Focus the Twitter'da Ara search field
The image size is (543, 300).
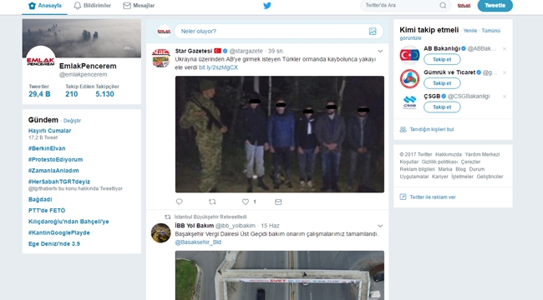[x=406, y=6]
